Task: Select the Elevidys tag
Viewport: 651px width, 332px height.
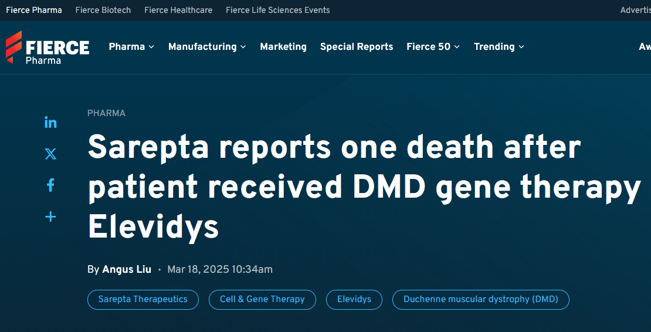Action: coord(354,300)
